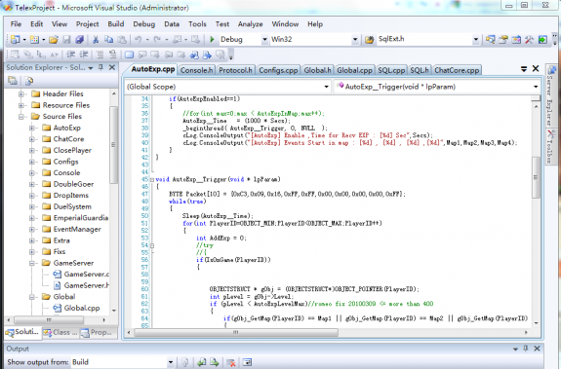Collapse the GameServer folder node
Screen dimensions: 561x369
32,264
